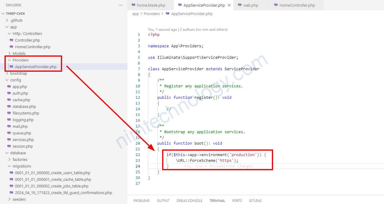The image size is (384, 204).
Task: Open 0001_01_01_000000_create_users_table.php in explorer
Action: pos(52,173)
